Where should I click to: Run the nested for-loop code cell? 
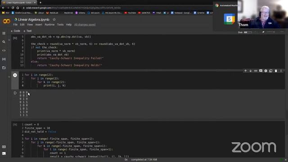click(15, 75)
